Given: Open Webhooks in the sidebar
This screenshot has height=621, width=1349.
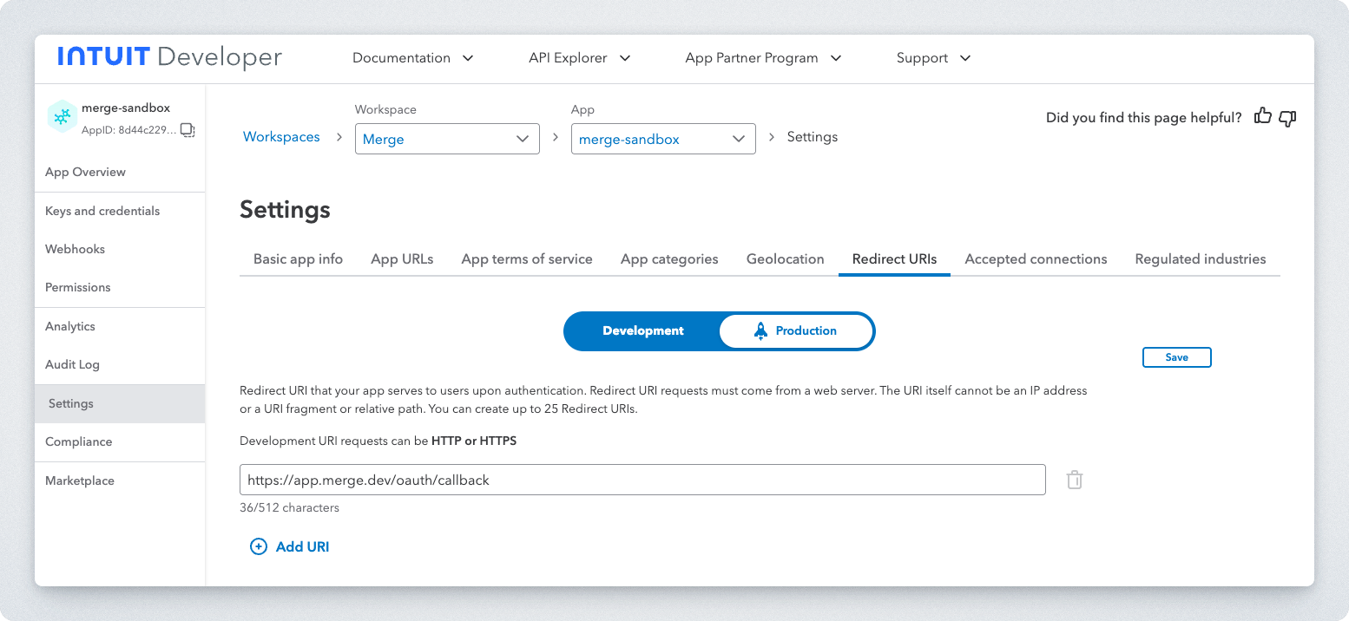Looking at the screenshot, I should 75,249.
